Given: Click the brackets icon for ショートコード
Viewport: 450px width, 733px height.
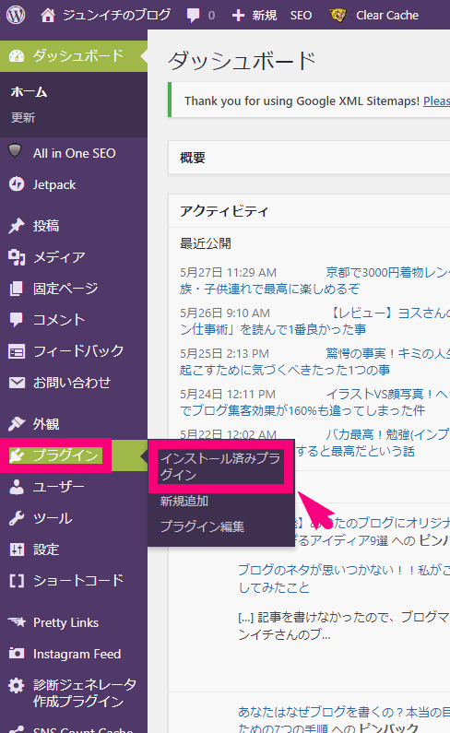Looking at the screenshot, I should click(x=17, y=581).
